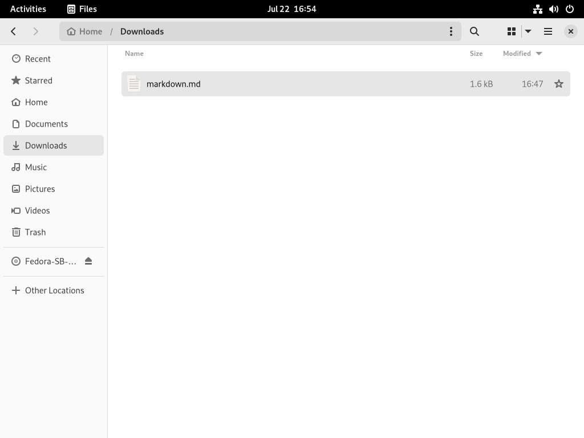Star the markdown.md file
The width and height of the screenshot is (584, 438).
559,84
